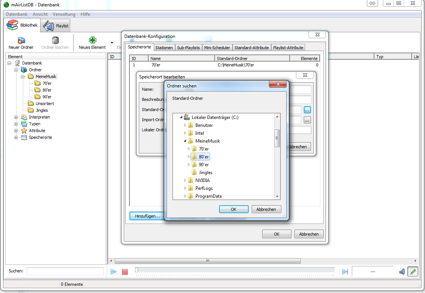Click the speaker volume icon

point(402,272)
